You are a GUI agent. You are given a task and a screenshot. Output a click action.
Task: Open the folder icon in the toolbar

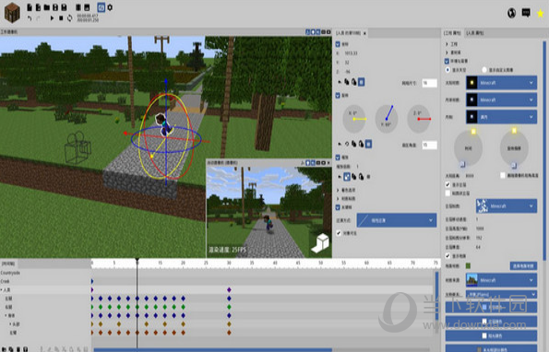point(46,7)
